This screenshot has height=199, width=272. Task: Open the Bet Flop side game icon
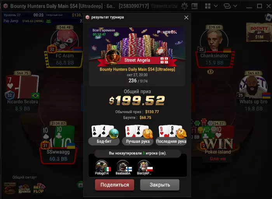tap(39, 188)
